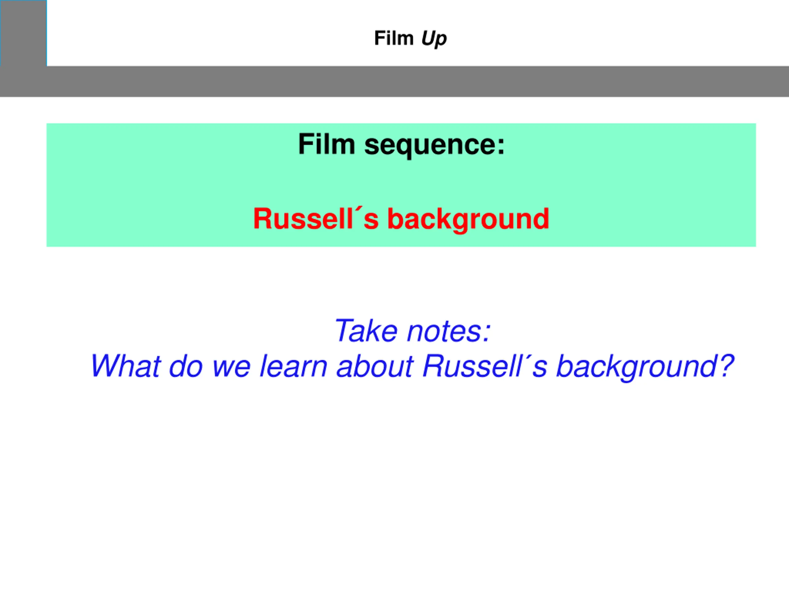Click the mint green content box

401,185
